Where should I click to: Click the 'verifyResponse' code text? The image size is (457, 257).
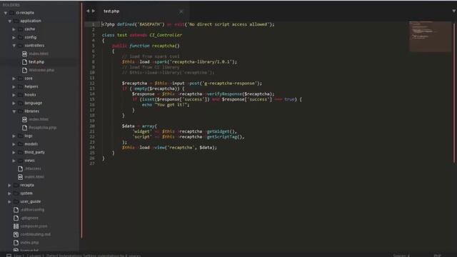pos(224,94)
